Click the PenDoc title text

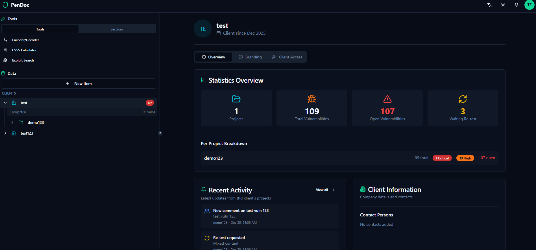[x=20, y=5]
